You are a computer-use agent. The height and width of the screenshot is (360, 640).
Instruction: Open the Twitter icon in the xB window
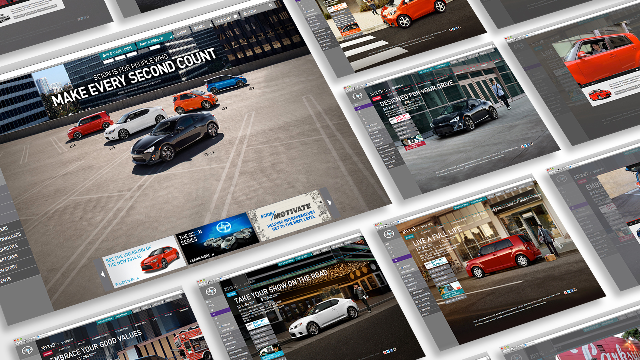coord(569,291)
